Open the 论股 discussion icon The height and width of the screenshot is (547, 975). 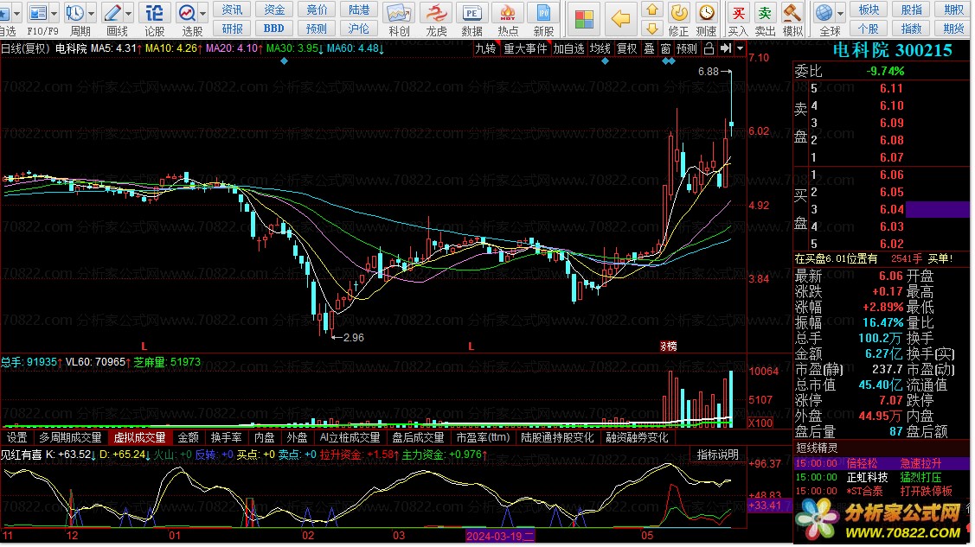[x=154, y=12]
